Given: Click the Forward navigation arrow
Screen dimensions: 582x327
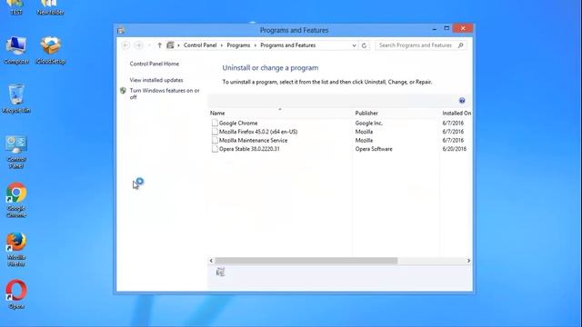Looking at the screenshot, I should pyautogui.click(x=138, y=45).
